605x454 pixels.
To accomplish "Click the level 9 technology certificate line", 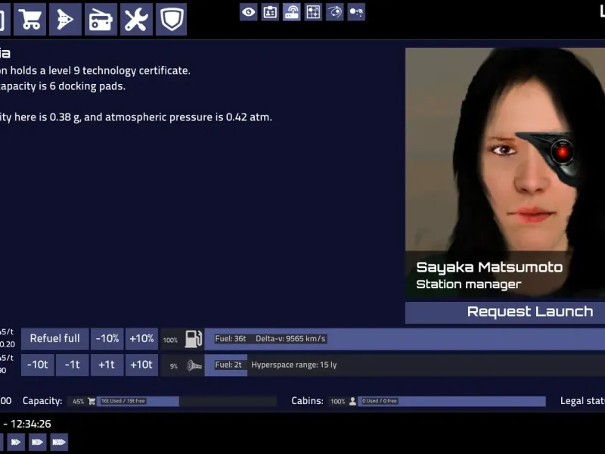I will (95, 70).
